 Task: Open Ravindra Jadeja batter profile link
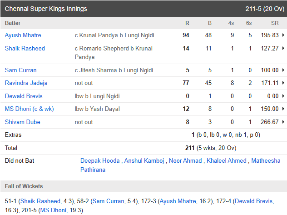point(26,83)
